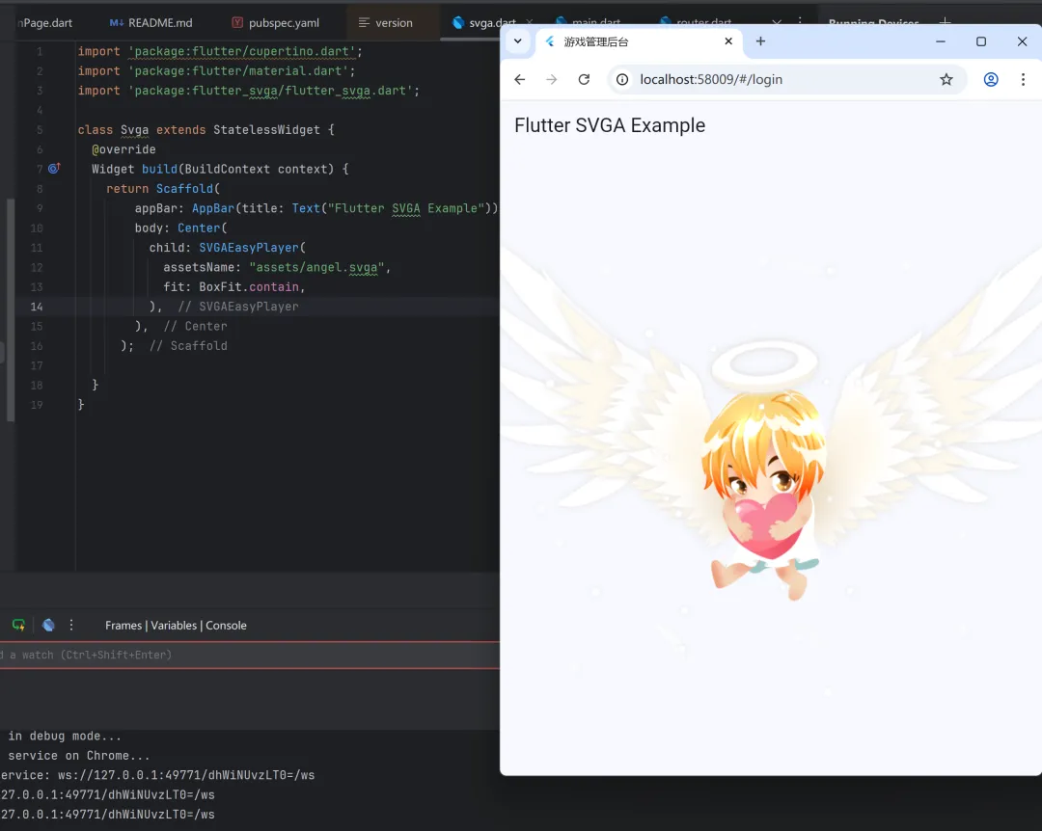Open the README.md editor tab
The height and width of the screenshot is (831, 1042).
point(151,22)
